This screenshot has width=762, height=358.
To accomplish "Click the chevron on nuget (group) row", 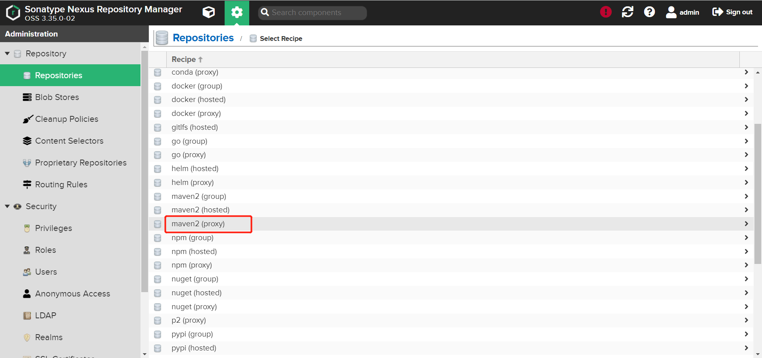I will click(746, 279).
